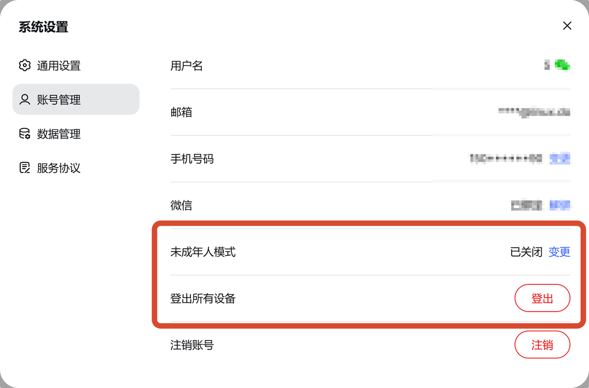Screen dimensions: 589x388
Task: Click the database icon beside 数据管理
Action: [25, 134]
